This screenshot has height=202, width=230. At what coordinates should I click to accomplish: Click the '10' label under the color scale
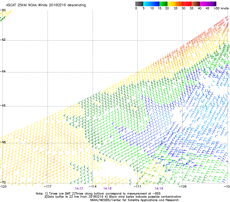[152, 8]
